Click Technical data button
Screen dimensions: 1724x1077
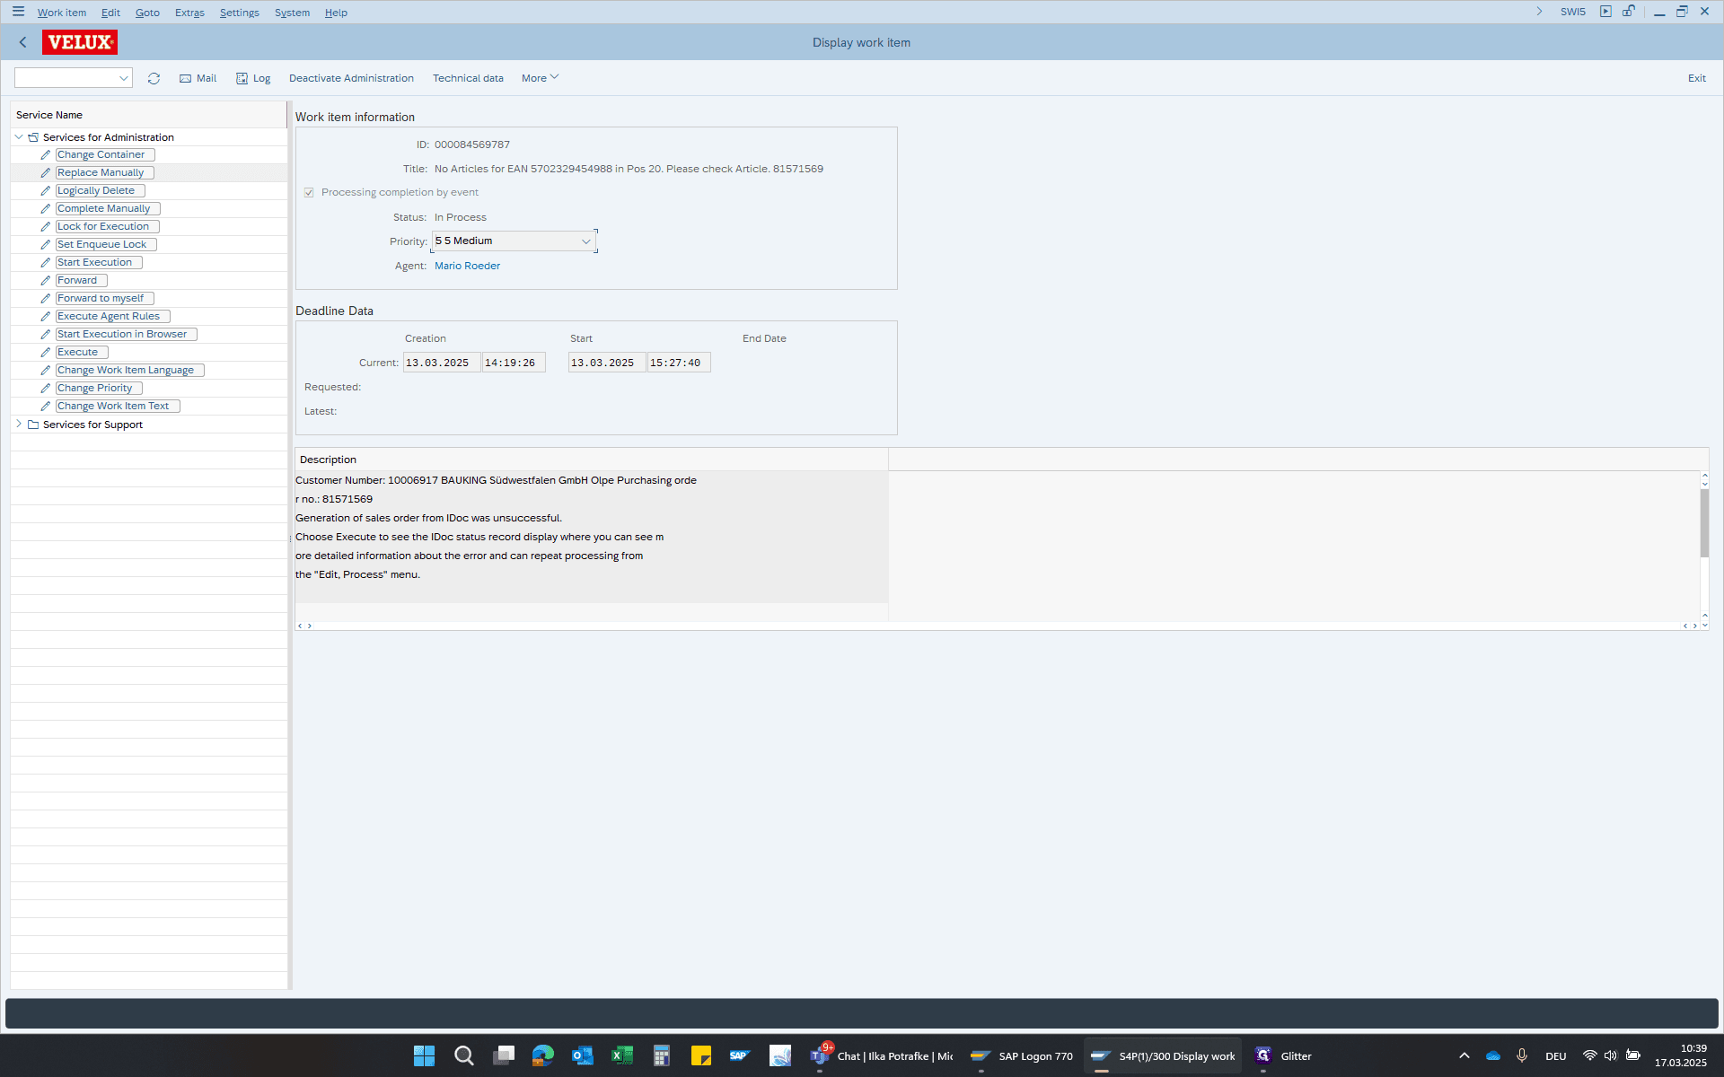468,78
